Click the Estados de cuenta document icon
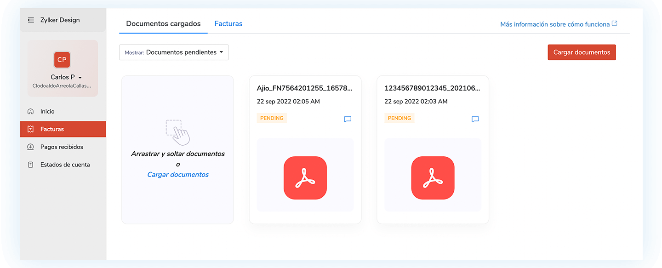 pos(31,165)
